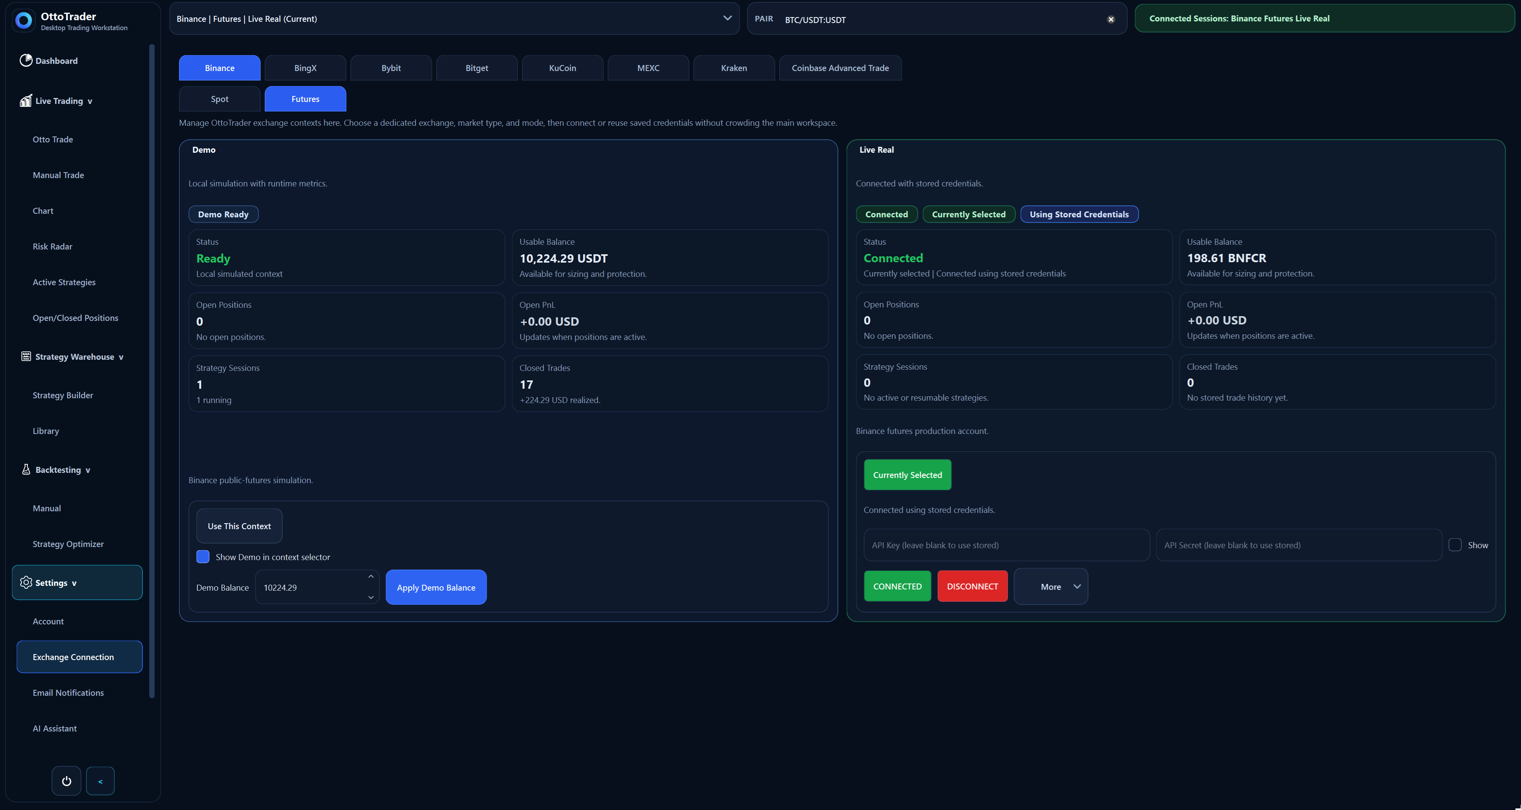This screenshot has height=810, width=1521.
Task: Click the Dashboard pie chart icon
Action: coord(26,60)
